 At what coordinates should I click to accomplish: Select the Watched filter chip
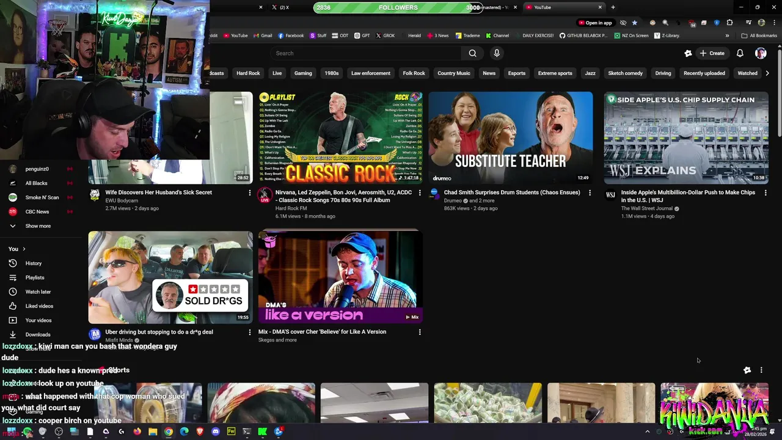(x=747, y=73)
